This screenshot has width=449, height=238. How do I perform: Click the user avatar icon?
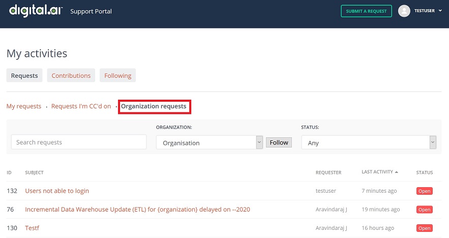click(x=404, y=11)
